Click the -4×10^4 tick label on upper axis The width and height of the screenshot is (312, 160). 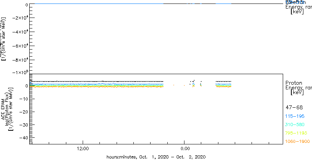pos(20,32)
